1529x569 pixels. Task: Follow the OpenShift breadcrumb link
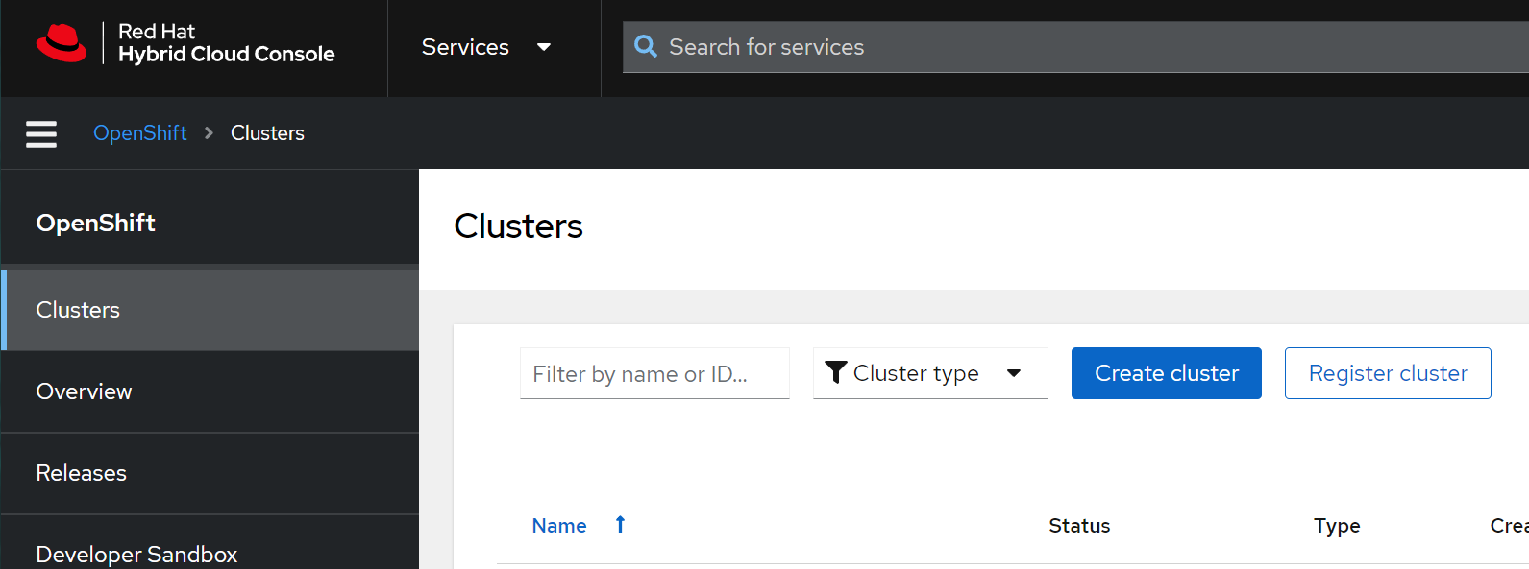(x=140, y=133)
